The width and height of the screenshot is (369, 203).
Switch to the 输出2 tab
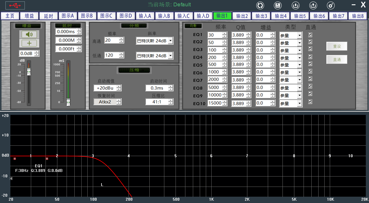point(242,16)
